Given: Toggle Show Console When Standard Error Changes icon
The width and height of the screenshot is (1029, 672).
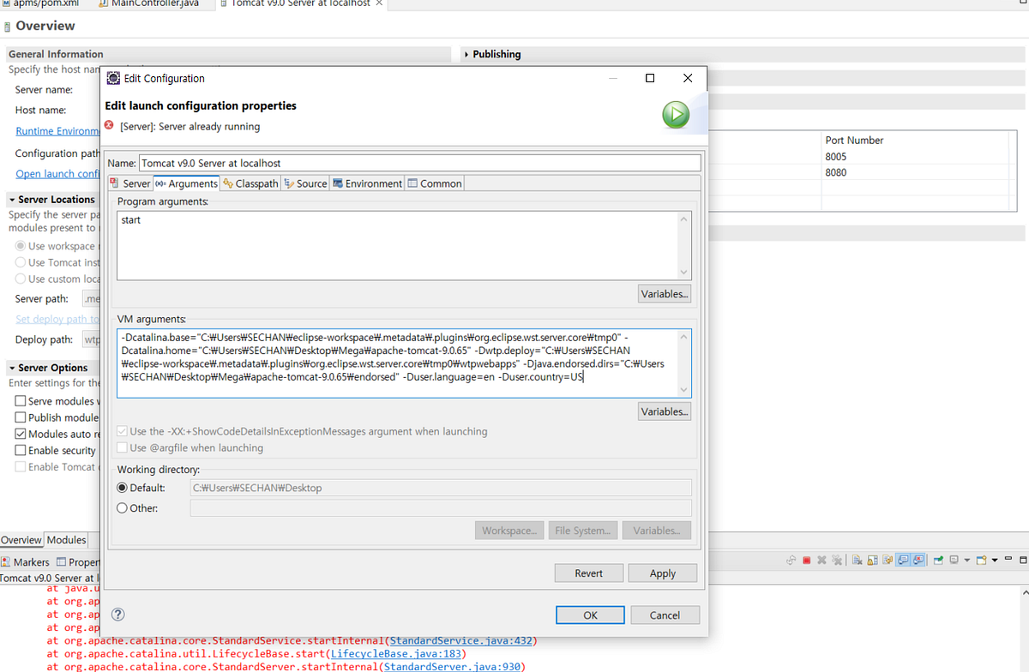Looking at the screenshot, I should [x=917, y=560].
